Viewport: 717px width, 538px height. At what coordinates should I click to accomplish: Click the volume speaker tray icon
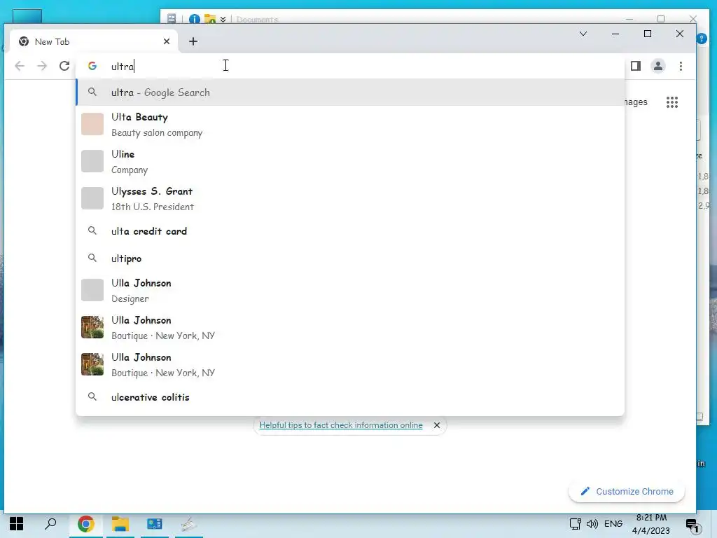(592, 524)
